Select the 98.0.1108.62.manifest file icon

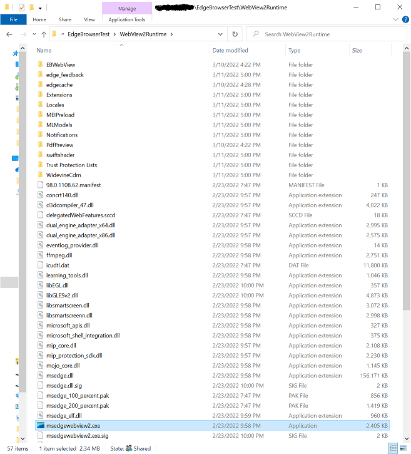click(41, 185)
